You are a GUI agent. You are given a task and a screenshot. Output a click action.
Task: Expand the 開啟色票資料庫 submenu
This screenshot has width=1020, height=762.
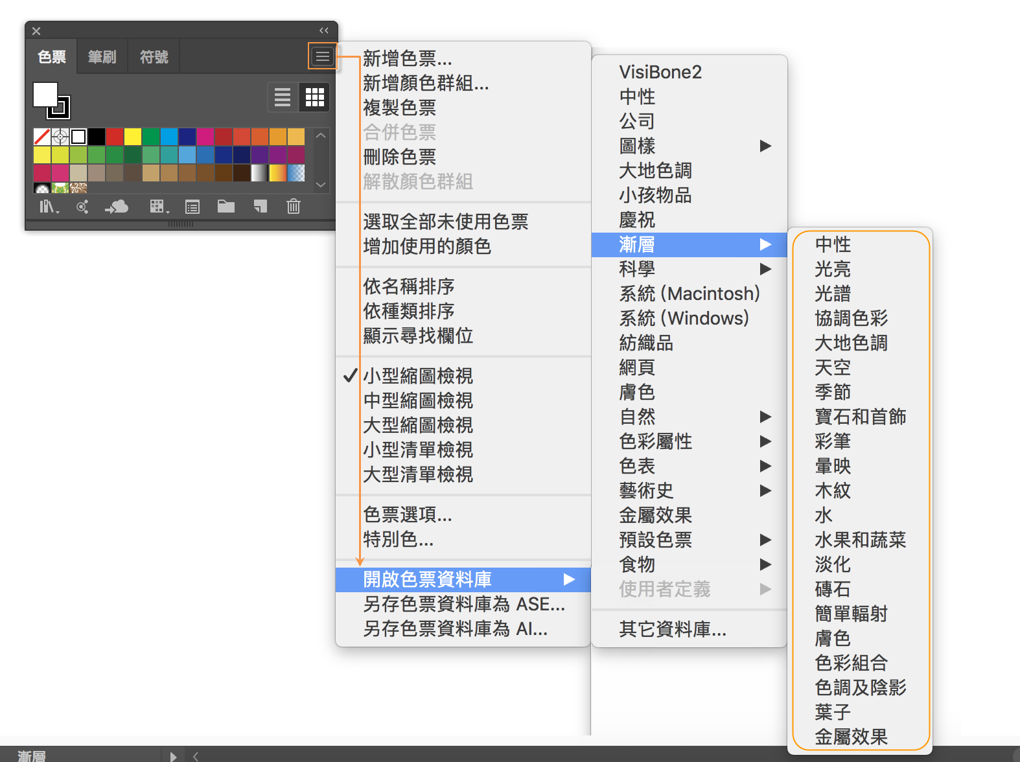(463, 579)
